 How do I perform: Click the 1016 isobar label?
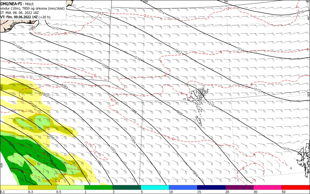(x=300, y=12)
